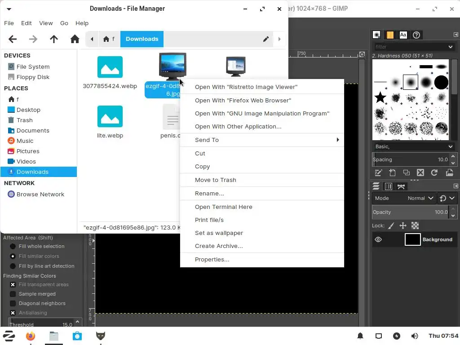This screenshot has height=345, width=460.
Task: Switch to the Channels tab in GIMP
Action: pyautogui.click(x=389, y=186)
